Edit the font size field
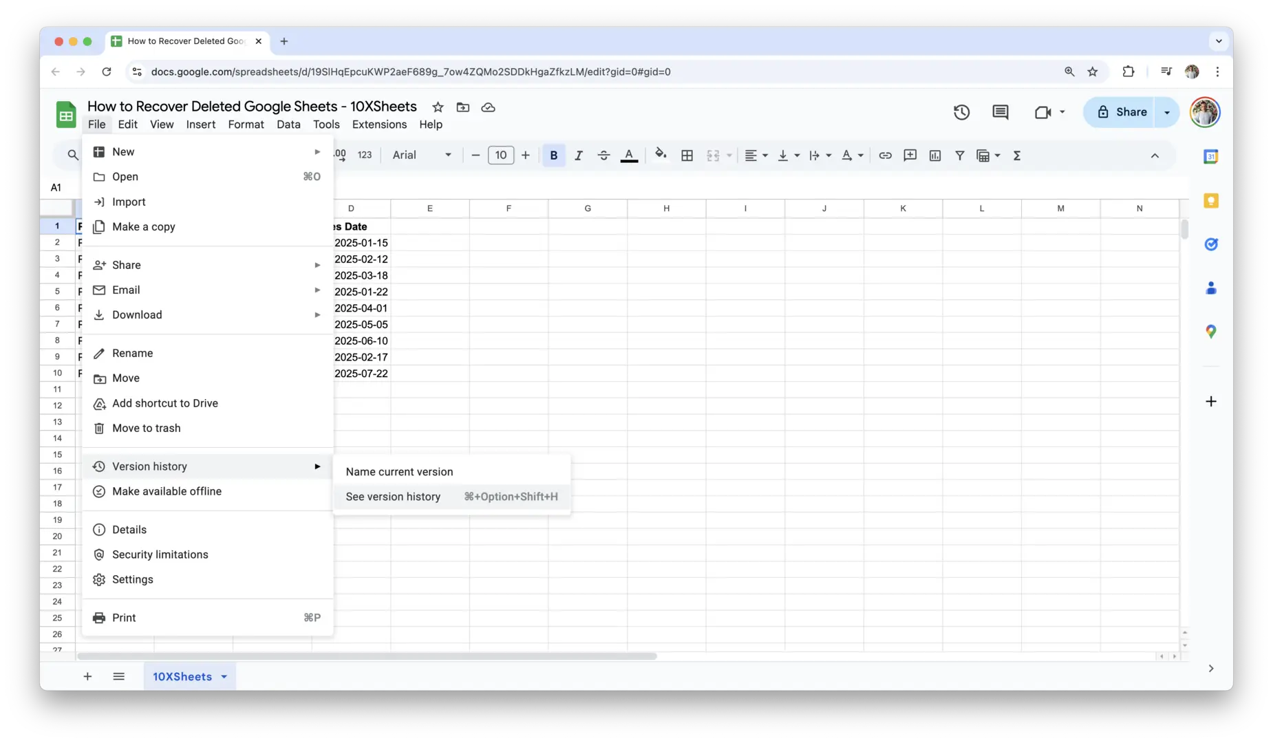This screenshot has width=1273, height=743. pos(500,155)
